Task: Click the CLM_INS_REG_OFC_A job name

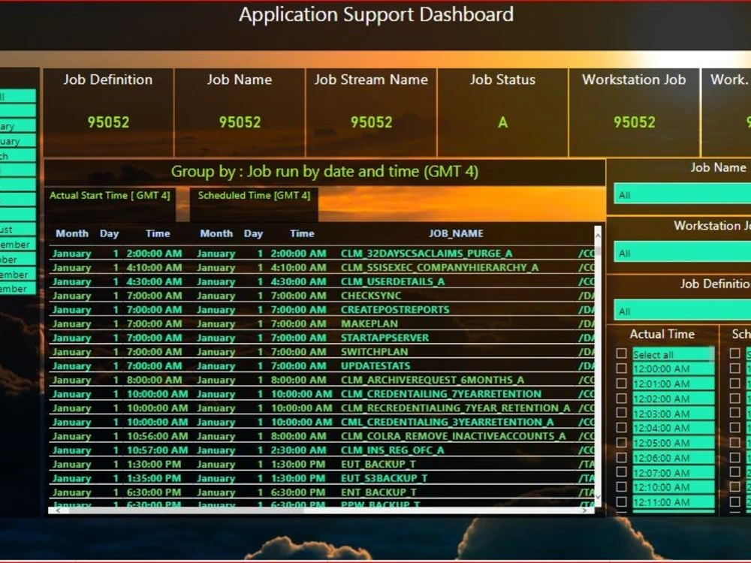Action: pos(392,450)
